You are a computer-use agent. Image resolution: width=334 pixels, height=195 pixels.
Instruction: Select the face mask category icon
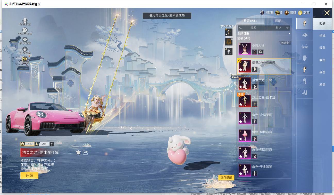coord(304,58)
